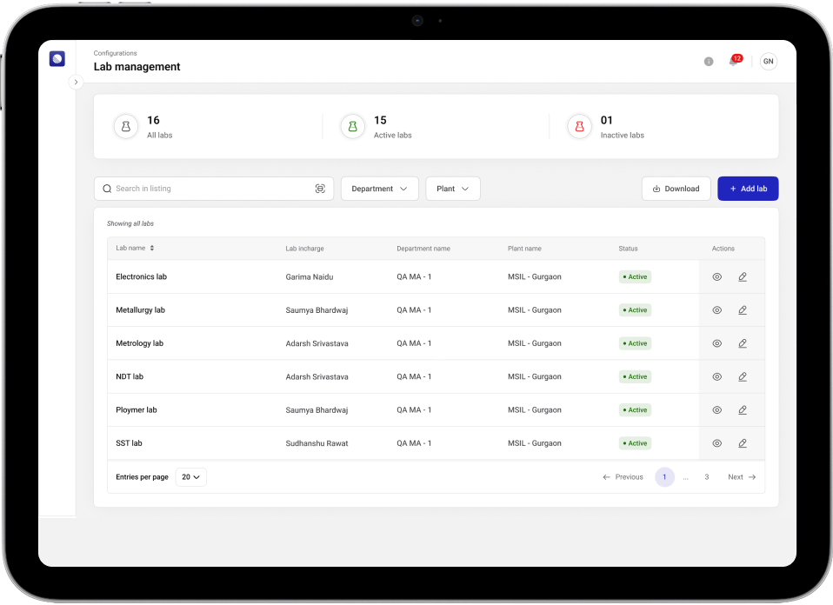Click the All labs flask icon
833x605 pixels.
click(x=126, y=127)
